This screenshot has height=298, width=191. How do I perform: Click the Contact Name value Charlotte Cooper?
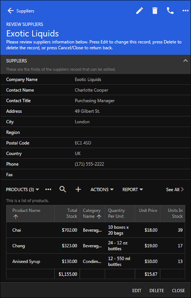pyautogui.click(x=91, y=90)
